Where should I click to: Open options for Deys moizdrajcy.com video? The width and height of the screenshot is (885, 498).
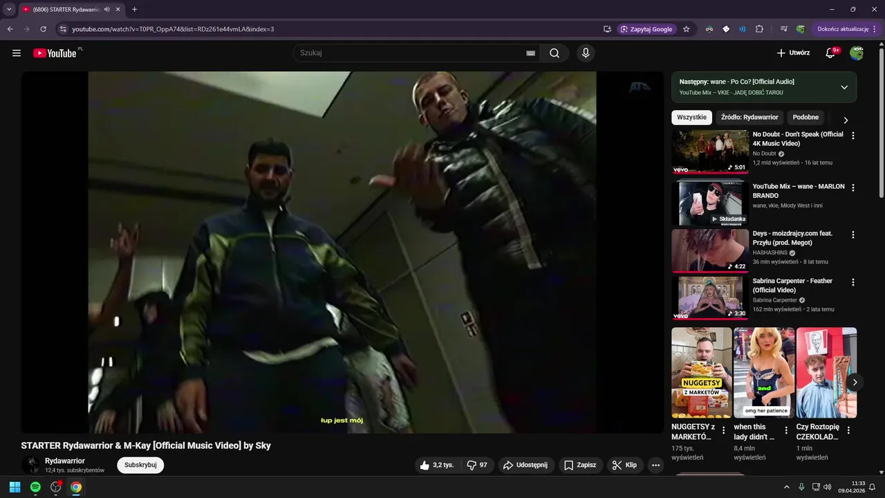[x=853, y=234]
